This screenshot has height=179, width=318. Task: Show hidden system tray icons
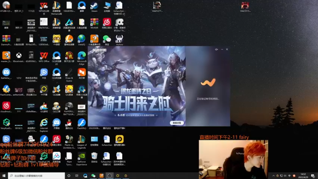coord(273,176)
